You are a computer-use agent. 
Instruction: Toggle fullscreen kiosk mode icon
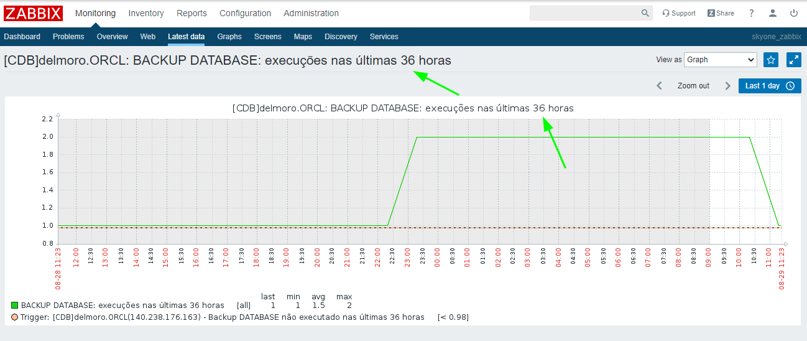794,60
